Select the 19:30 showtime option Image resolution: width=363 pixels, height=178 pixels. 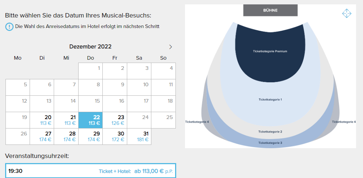coord(91,171)
